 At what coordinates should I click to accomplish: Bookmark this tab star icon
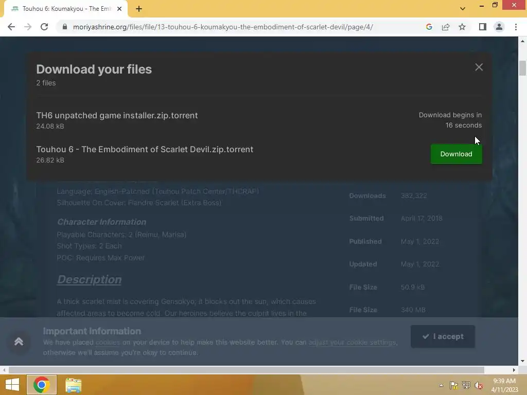(462, 27)
